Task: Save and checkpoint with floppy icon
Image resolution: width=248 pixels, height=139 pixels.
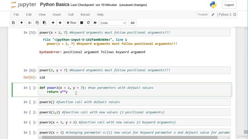Action: pyautogui.click(x=14, y=23)
